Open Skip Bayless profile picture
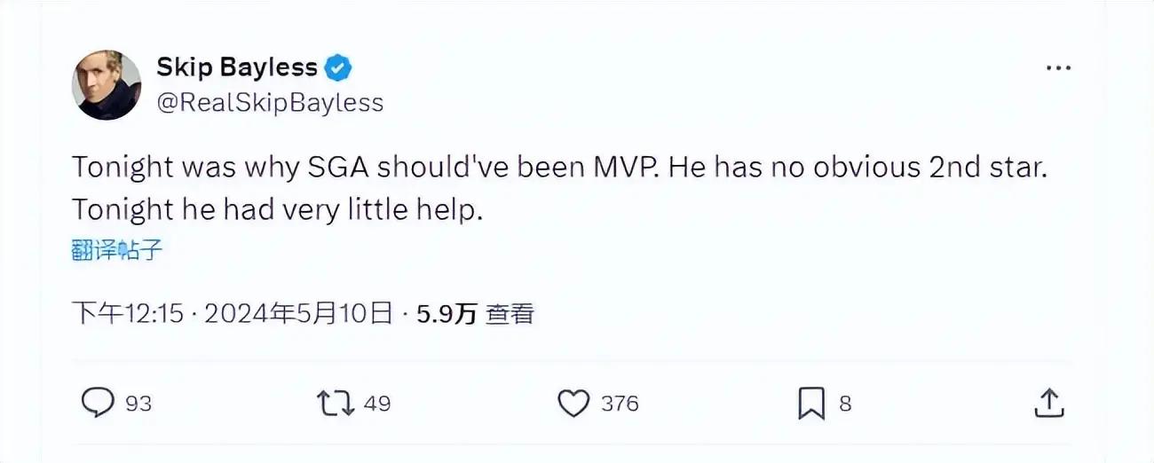Viewport: 1154px width, 463px height. [x=107, y=85]
